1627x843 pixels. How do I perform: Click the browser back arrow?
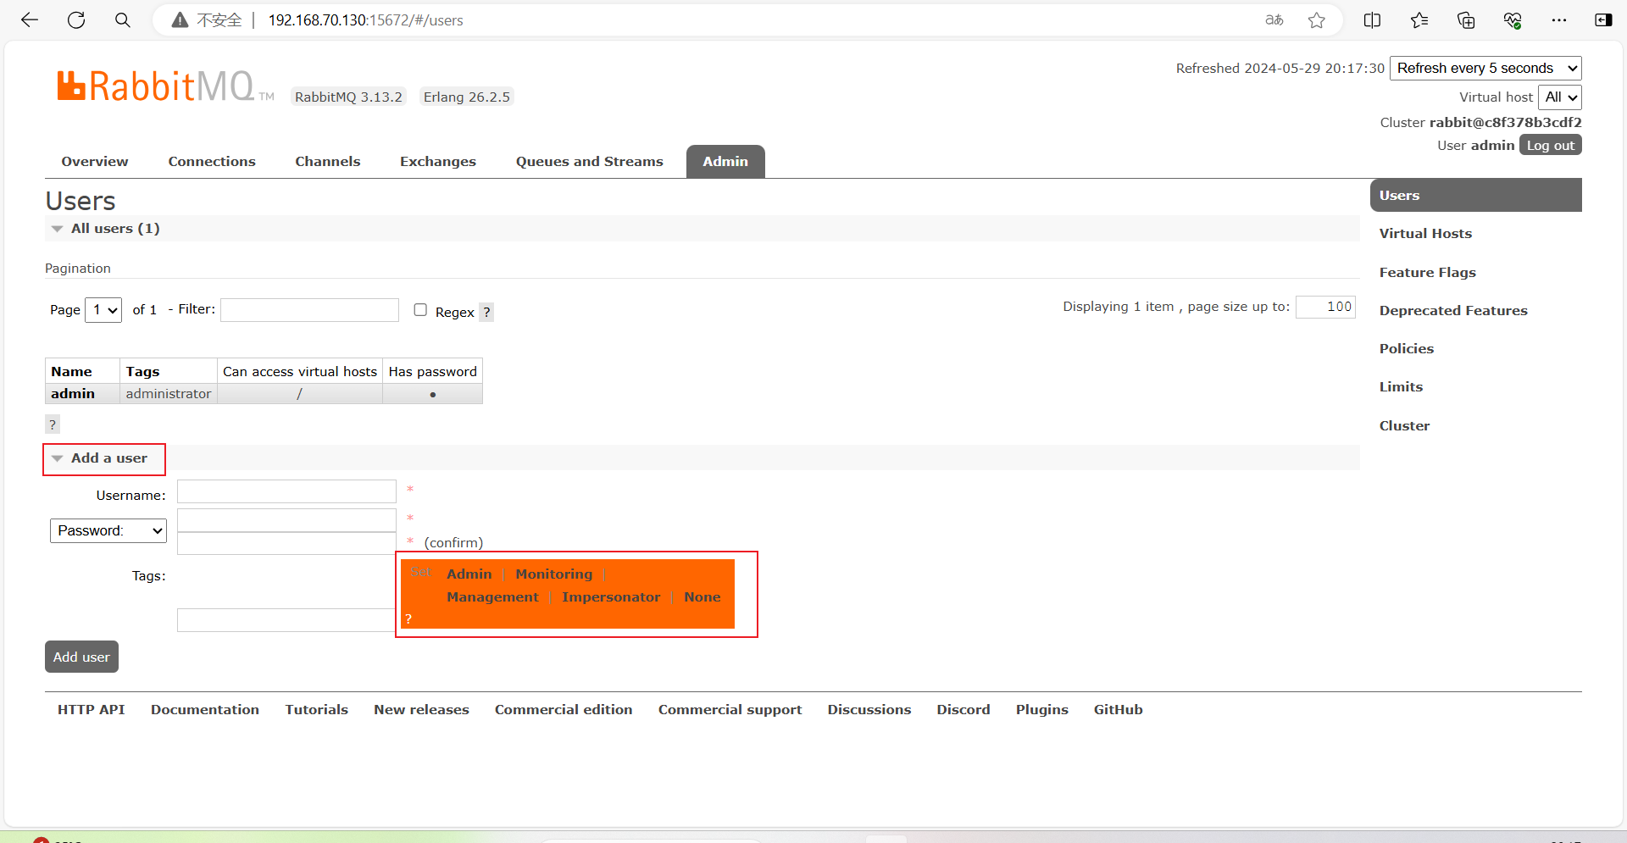pyautogui.click(x=30, y=20)
